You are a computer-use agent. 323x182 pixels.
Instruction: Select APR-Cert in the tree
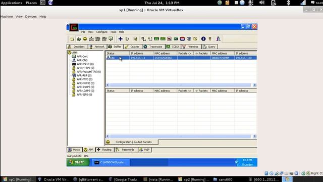tap(82, 56)
